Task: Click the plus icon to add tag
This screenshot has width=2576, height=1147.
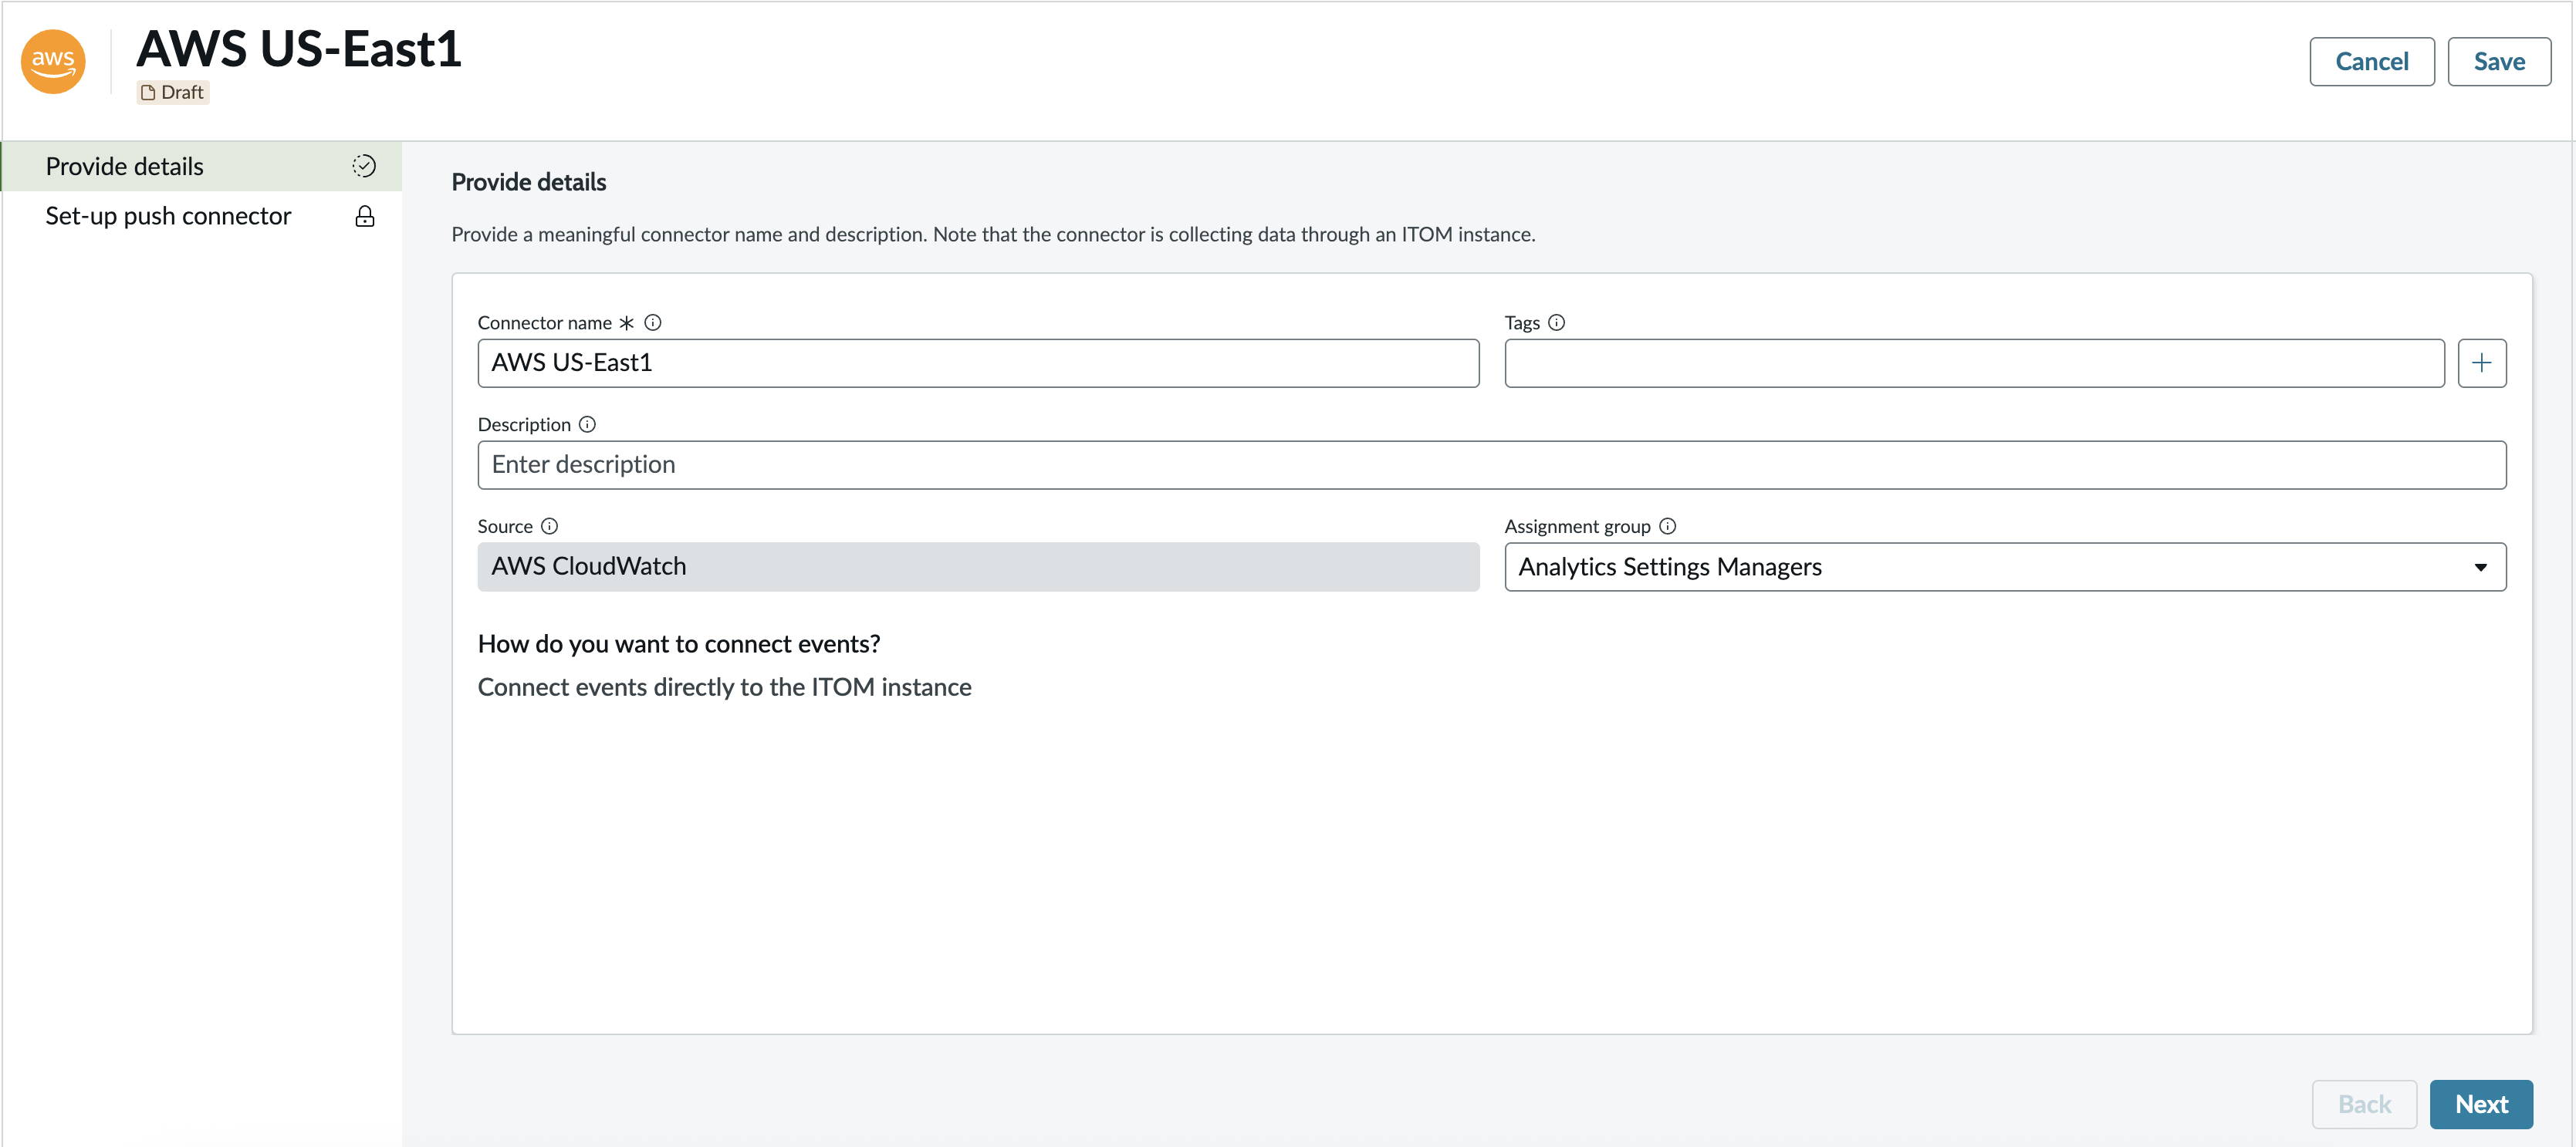Action: tap(2481, 363)
